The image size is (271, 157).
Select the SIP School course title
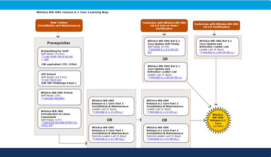(49, 74)
